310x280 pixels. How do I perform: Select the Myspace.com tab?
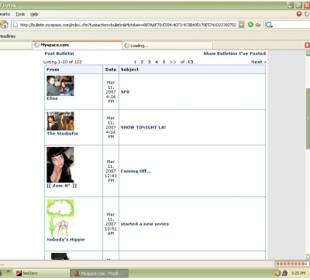click(x=77, y=45)
